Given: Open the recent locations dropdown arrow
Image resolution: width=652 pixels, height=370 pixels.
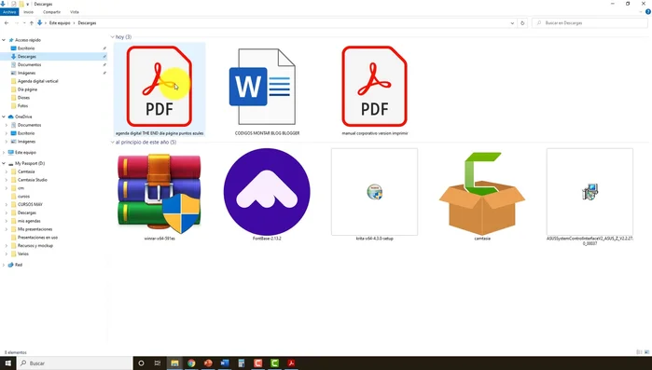Looking at the screenshot, I should point(24,23).
